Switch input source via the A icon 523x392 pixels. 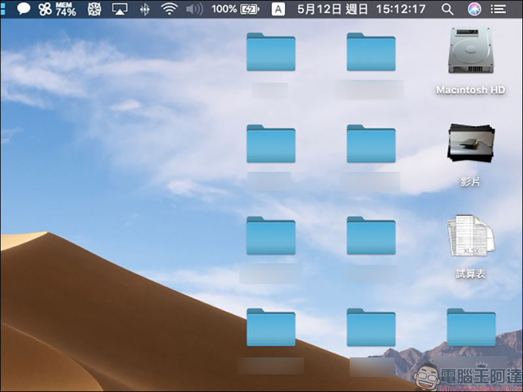(278, 9)
